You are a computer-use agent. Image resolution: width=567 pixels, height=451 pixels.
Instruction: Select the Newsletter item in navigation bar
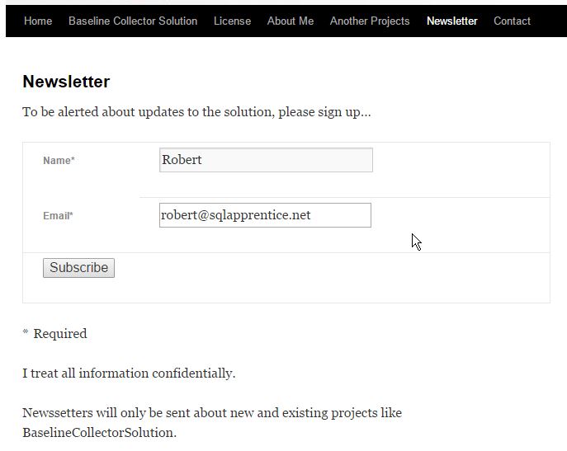451,21
